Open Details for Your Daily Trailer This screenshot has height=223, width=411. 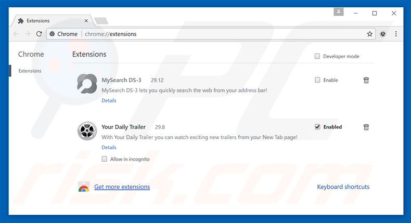109,147
